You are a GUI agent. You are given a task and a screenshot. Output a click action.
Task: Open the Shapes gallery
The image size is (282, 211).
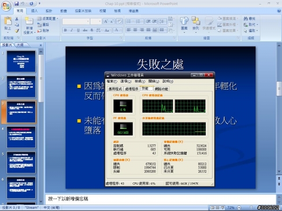(184, 25)
